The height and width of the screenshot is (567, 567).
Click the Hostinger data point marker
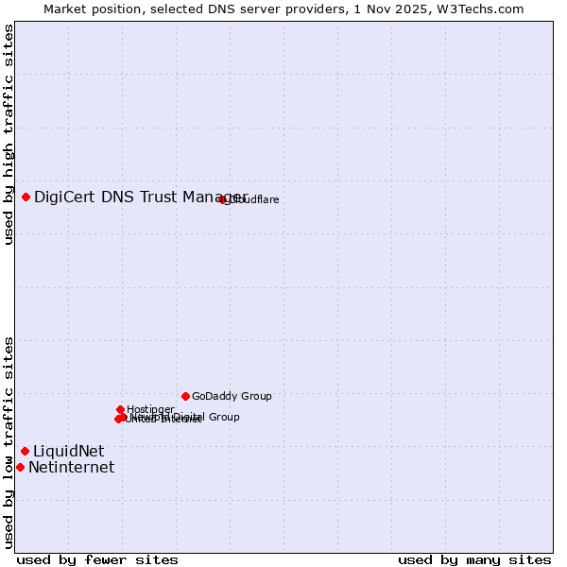(120, 409)
